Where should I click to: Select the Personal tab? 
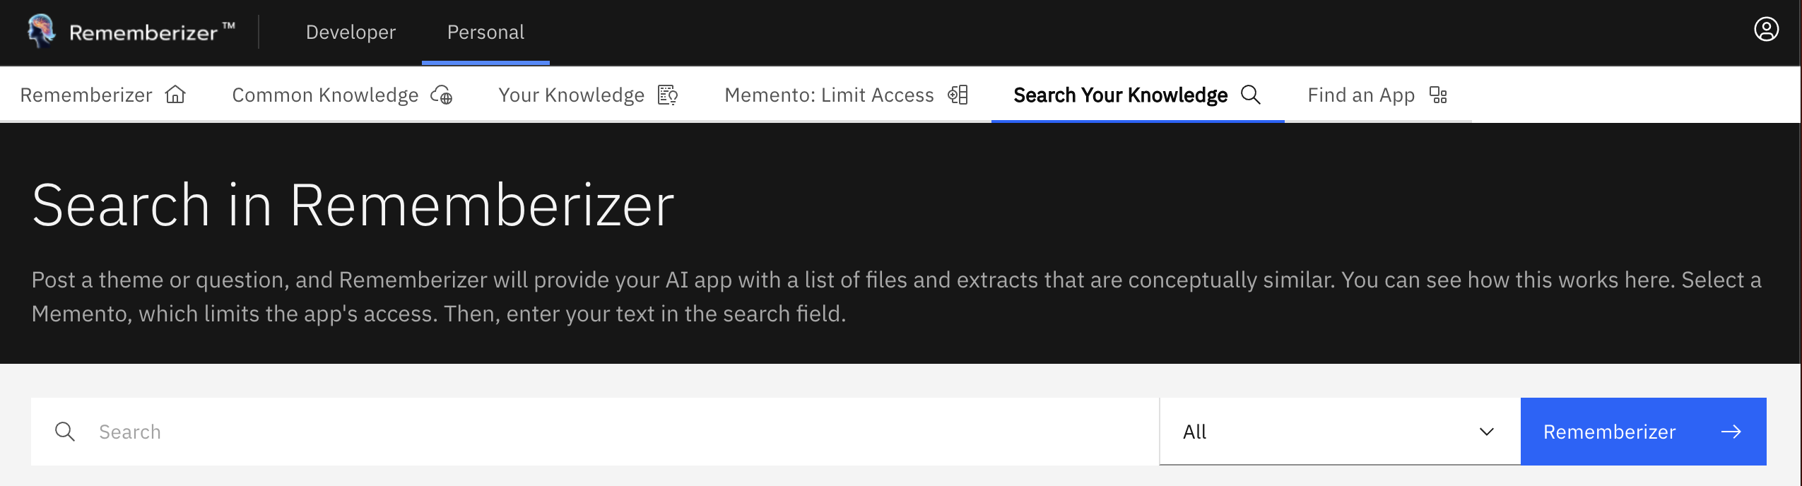(x=485, y=32)
